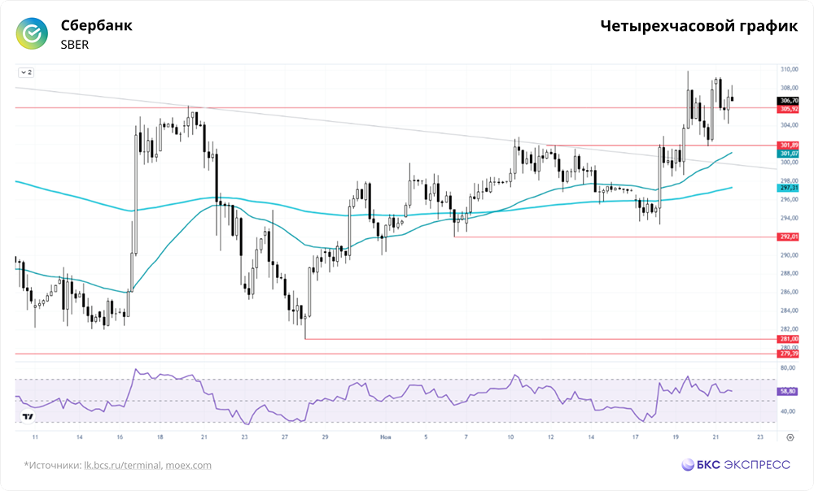Viewport: 814px width, 491px height.
Task: Click the Sberbank green logo icon
Action: (32, 33)
